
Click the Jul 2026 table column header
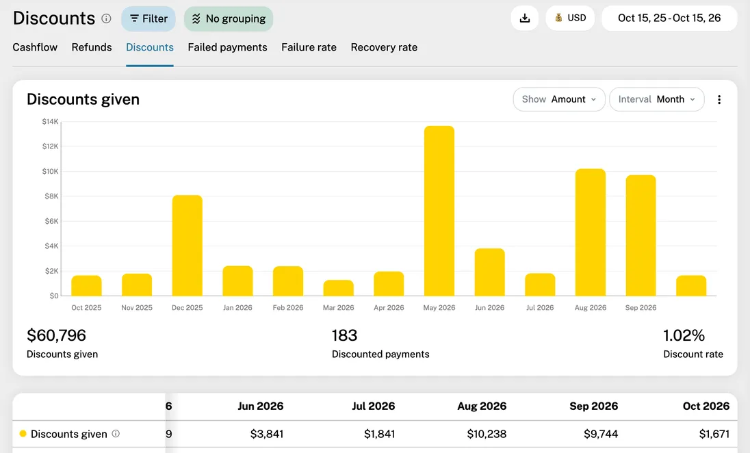coord(374,406)
